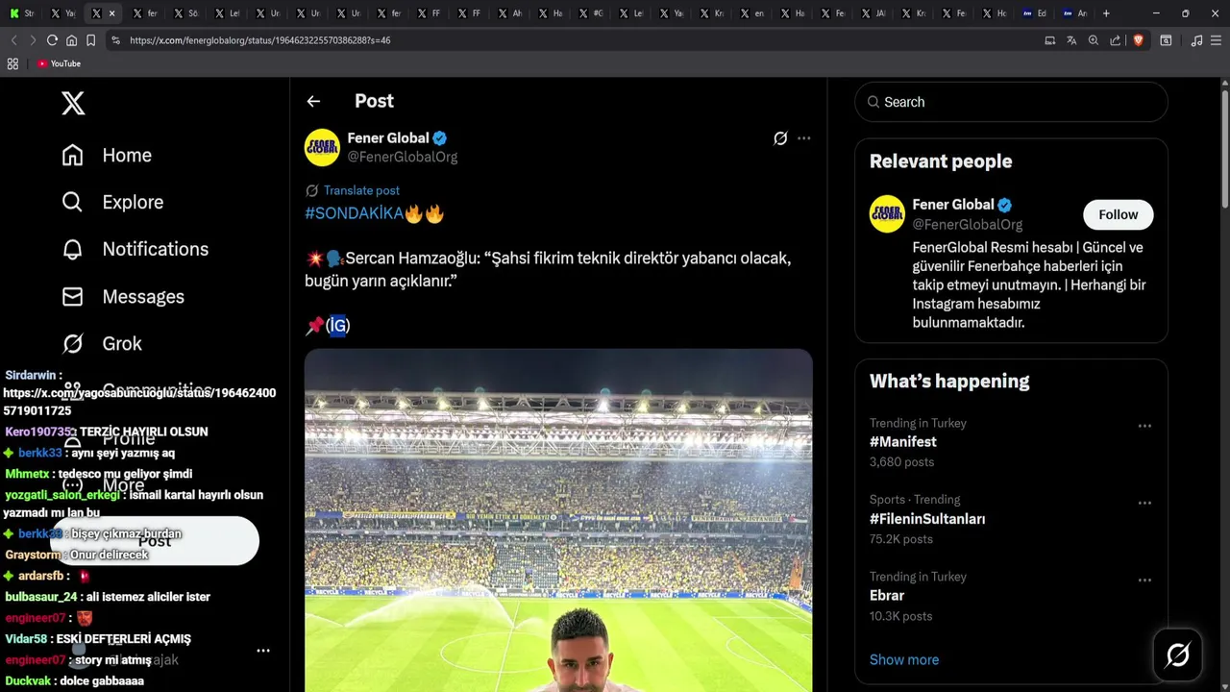Open options for the #Manifest trend
The height and width of the screenshot is (692, 1230).
tap(1144, 426)
